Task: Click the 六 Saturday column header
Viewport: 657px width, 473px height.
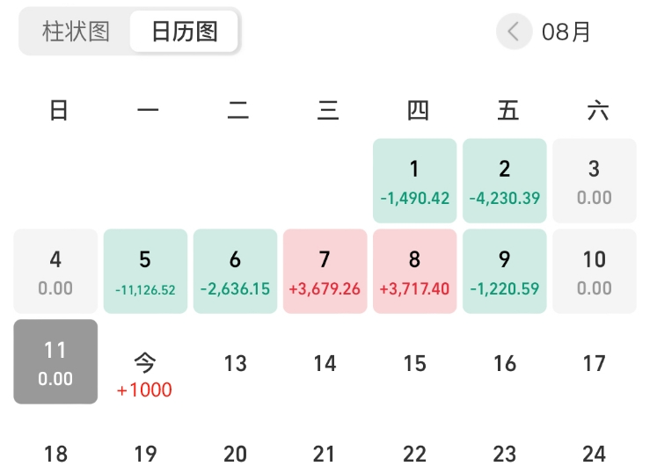Action: pyautogui.click(x=597, y=111)
